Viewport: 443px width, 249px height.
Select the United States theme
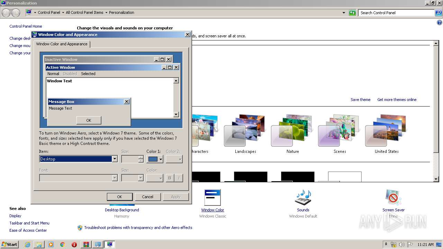(387, 134)
